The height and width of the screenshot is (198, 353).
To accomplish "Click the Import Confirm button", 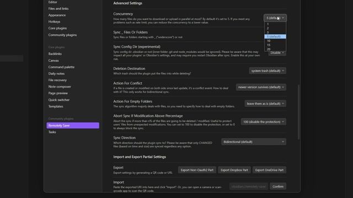I will pyautogui.click(x=278, y=186).
